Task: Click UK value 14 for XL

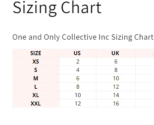Action: click(x=116, y=95)
